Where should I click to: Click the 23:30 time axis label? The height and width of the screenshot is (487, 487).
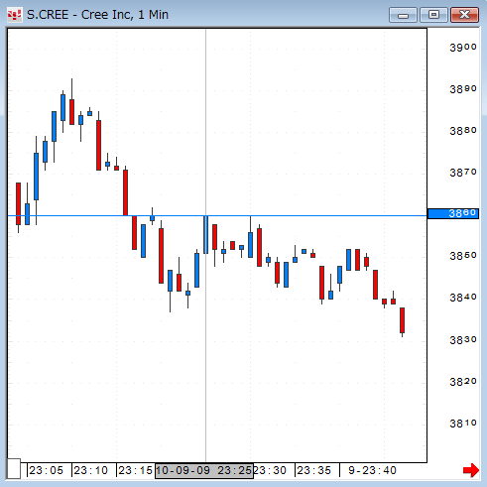tap(270, 470)
